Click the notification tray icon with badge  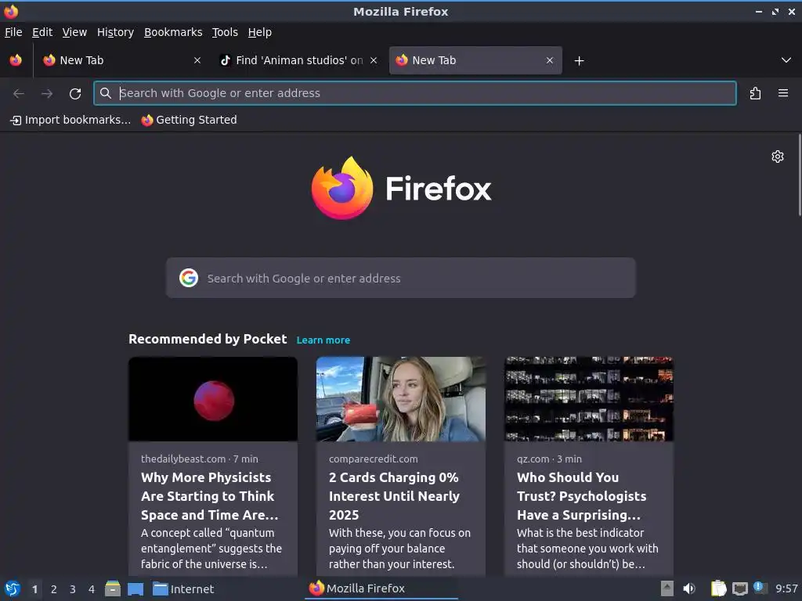pos(760,588)
